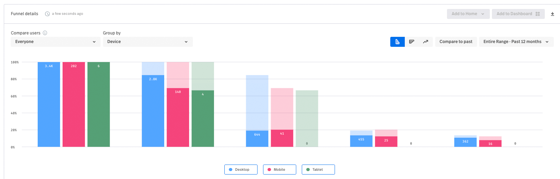Open the Add to Home dropdown
The image size is (560, 179).
point(468,14)
